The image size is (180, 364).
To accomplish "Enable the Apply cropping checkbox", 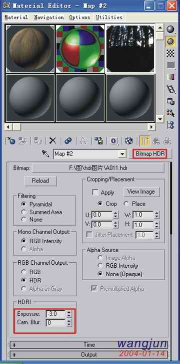I will coord(95,193).
